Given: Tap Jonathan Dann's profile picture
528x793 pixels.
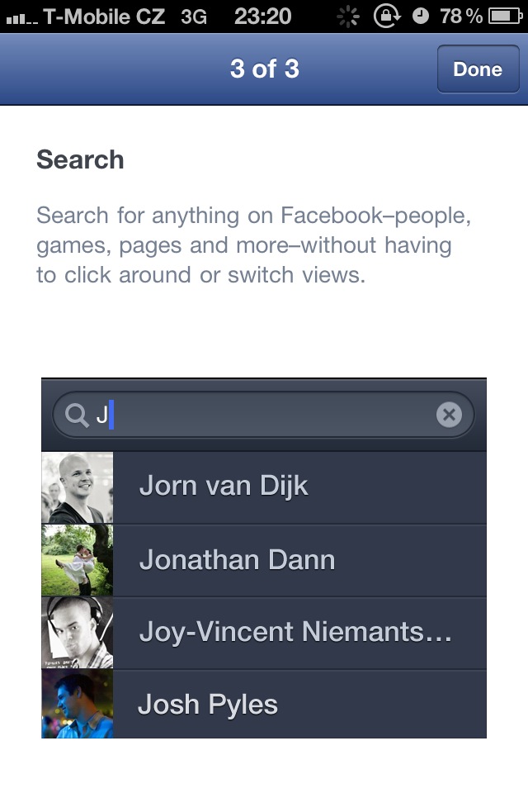Looking at the screenshot, I should point(77,559).
